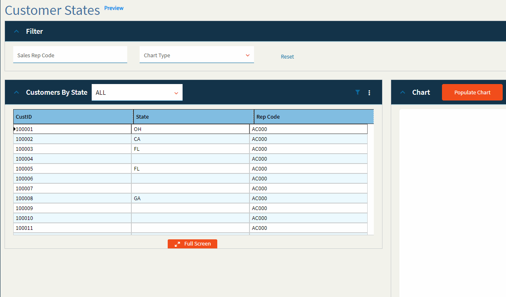Click the CA state cell
506x297 pixels.
coord(190,139)
